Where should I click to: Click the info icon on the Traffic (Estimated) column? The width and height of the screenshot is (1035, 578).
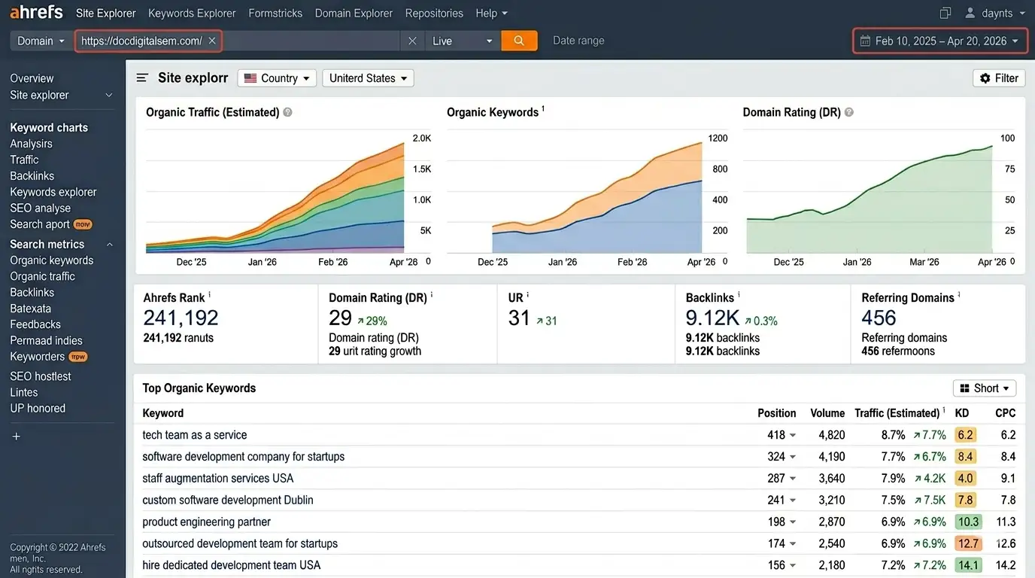[944, 410]
